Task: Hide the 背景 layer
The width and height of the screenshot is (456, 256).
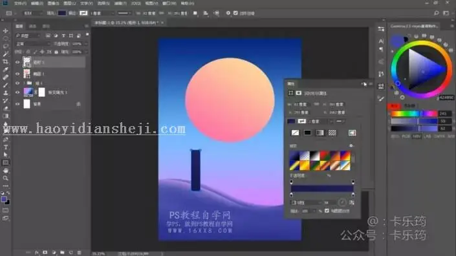Action: 17,103
